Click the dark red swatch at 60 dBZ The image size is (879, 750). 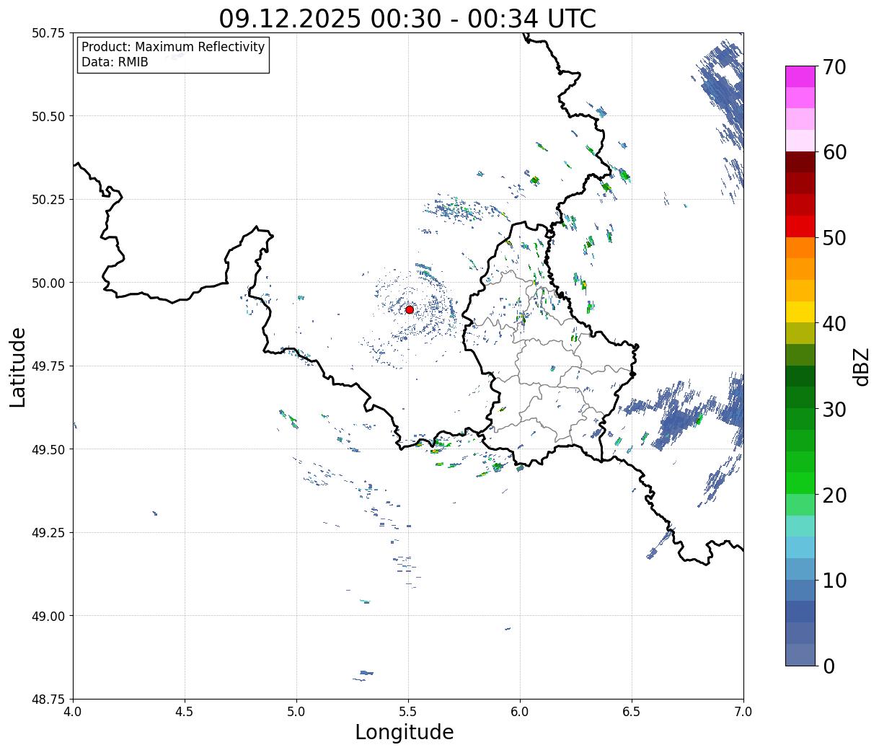click(x=800, y=162)
